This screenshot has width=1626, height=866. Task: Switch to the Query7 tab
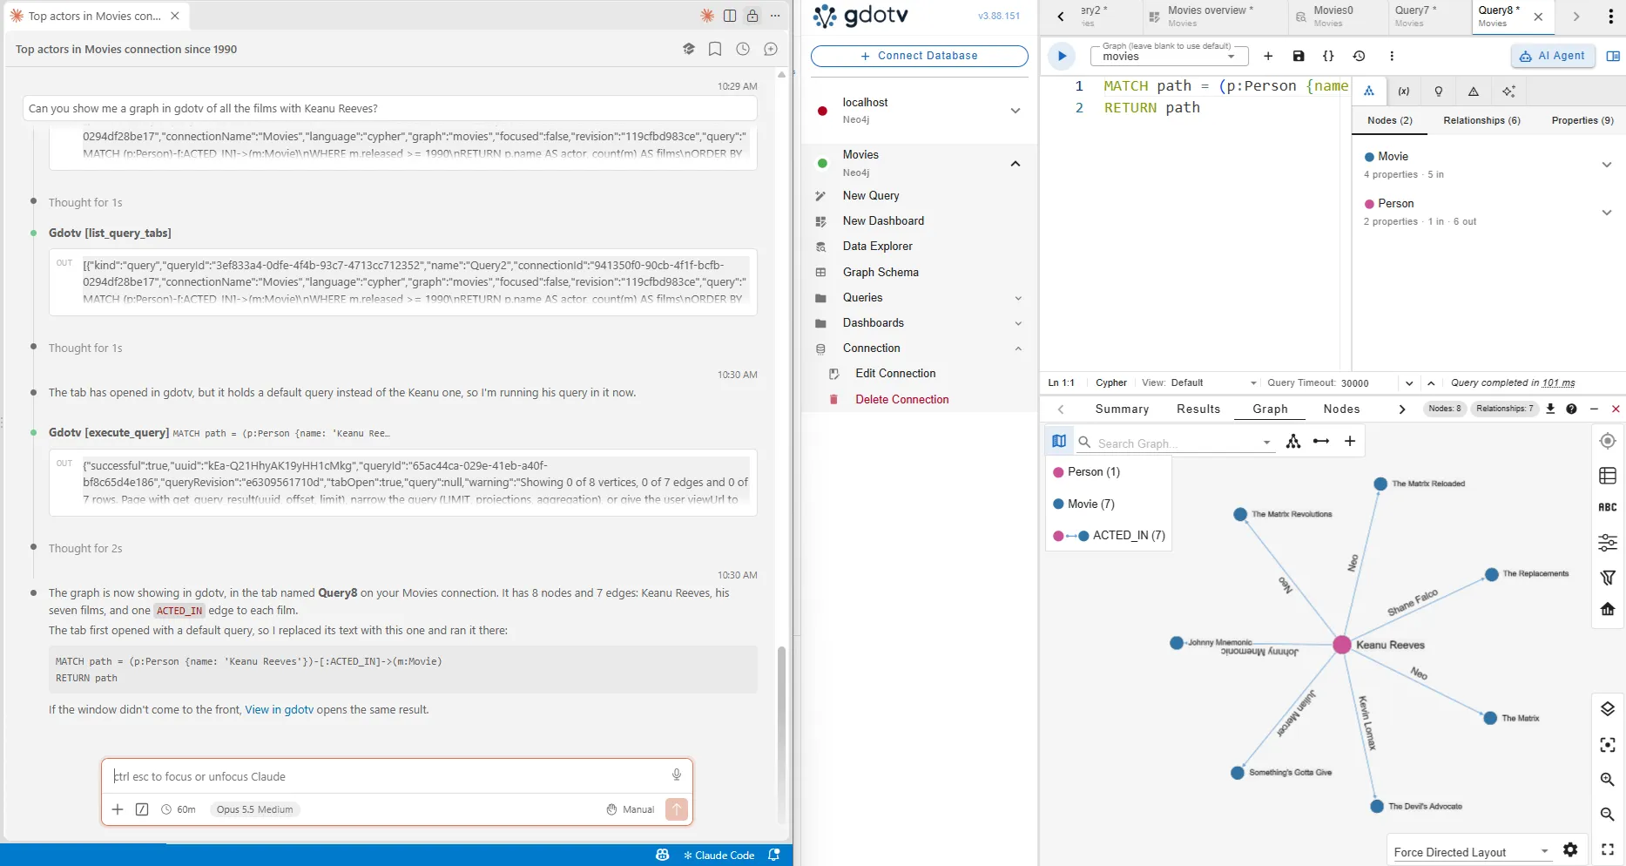pyautogui.click(x=1423, y=16)
